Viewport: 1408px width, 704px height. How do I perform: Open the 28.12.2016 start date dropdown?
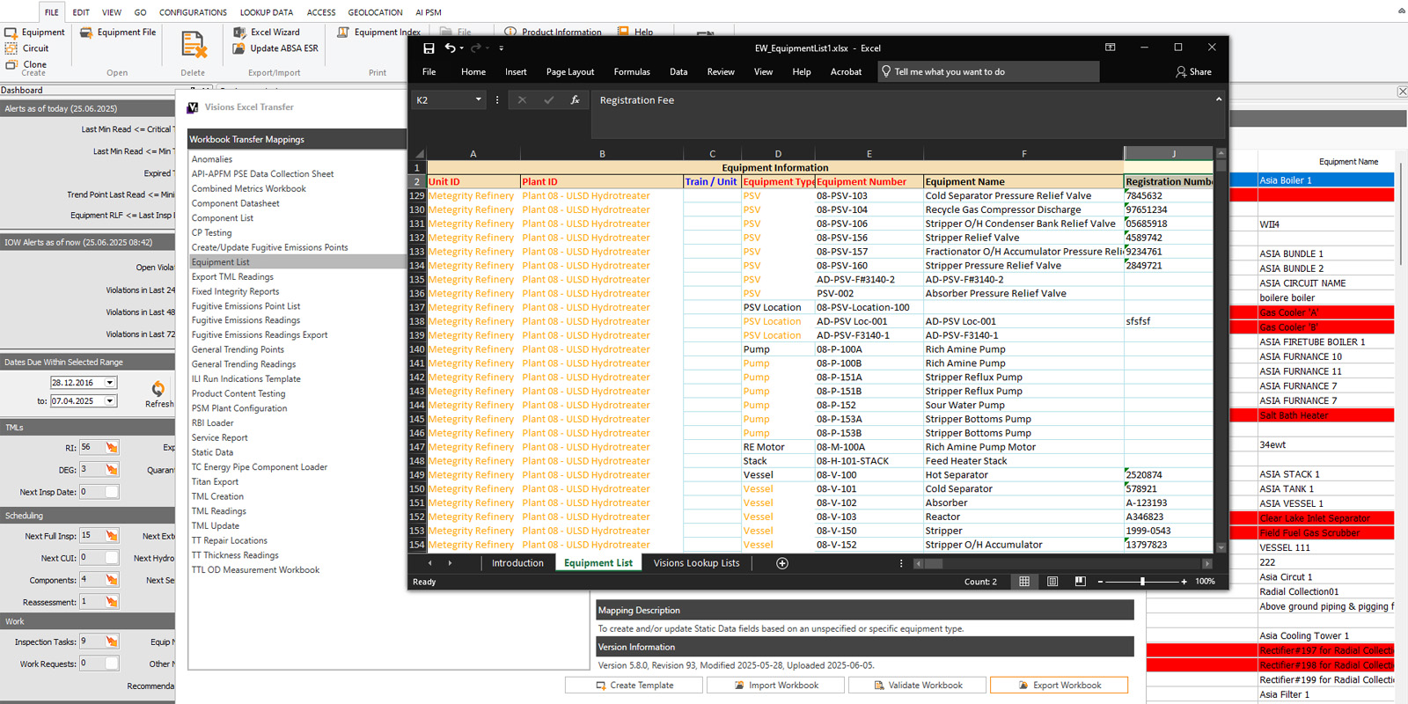point(110,383)
